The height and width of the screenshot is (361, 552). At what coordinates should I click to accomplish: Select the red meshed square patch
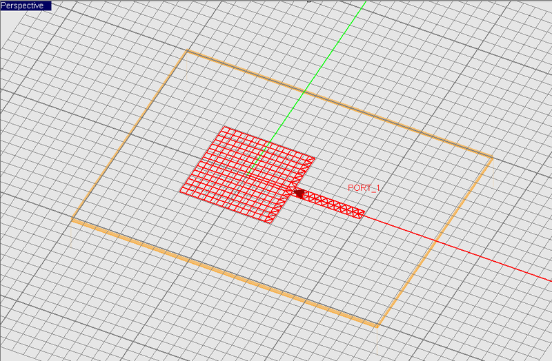(247, 174)
